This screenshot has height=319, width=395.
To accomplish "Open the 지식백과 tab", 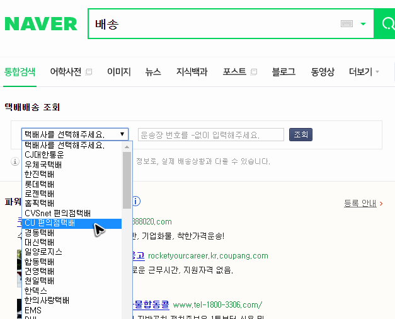I will click(192, 72).
